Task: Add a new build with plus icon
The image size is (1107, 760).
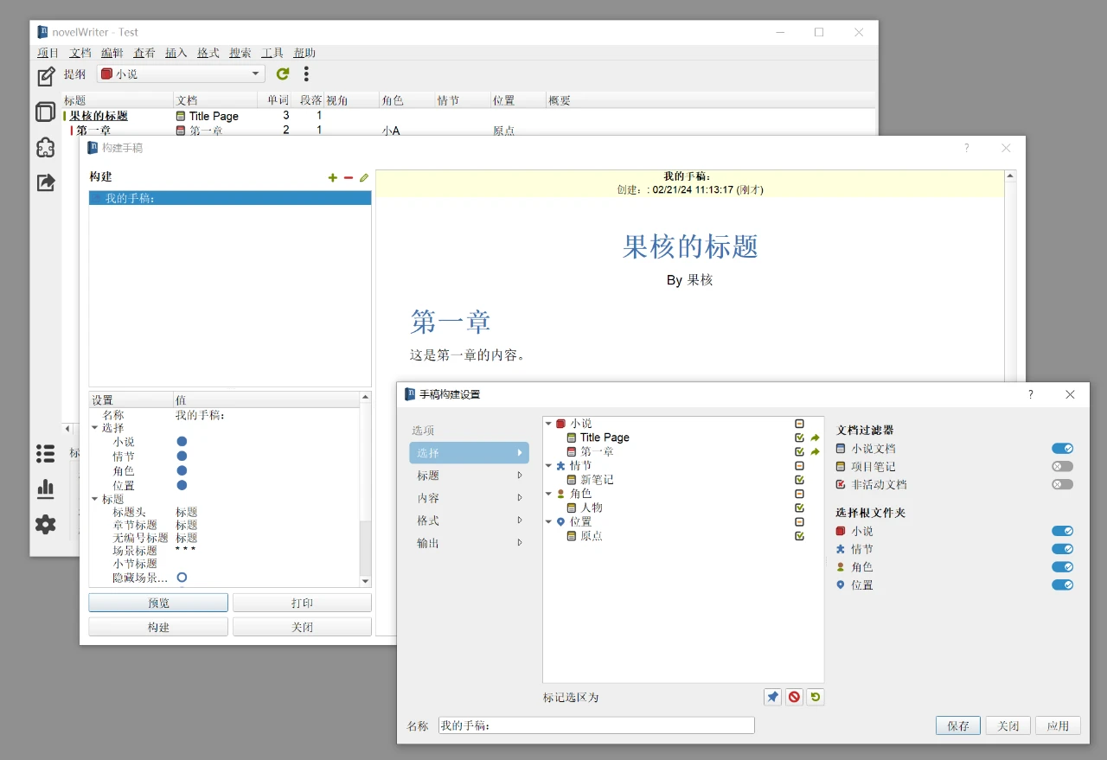Action: pos(333,177)
